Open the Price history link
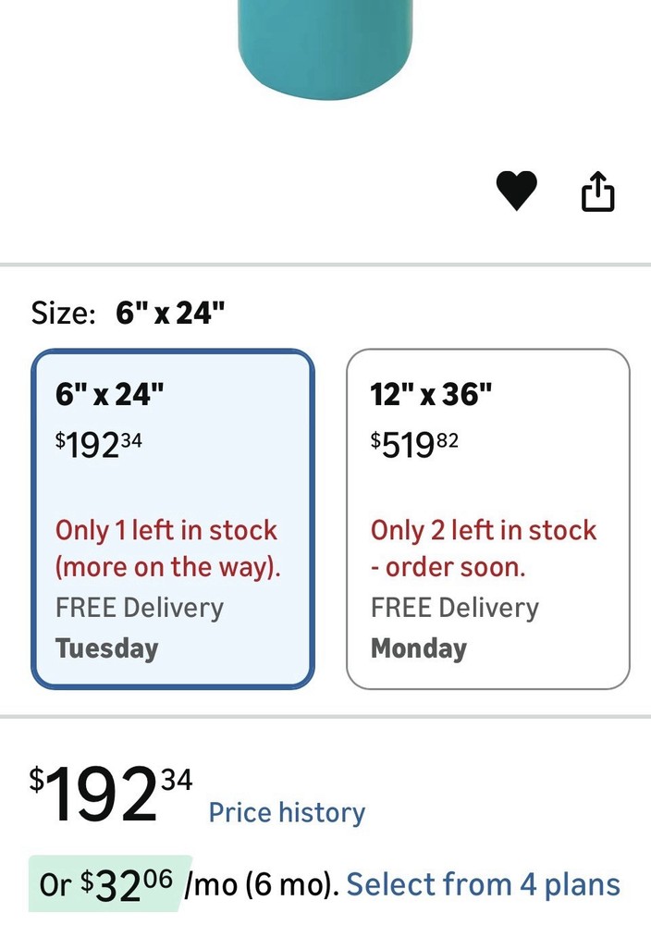Viewport: 651px width, 925px height. [287, 812]
